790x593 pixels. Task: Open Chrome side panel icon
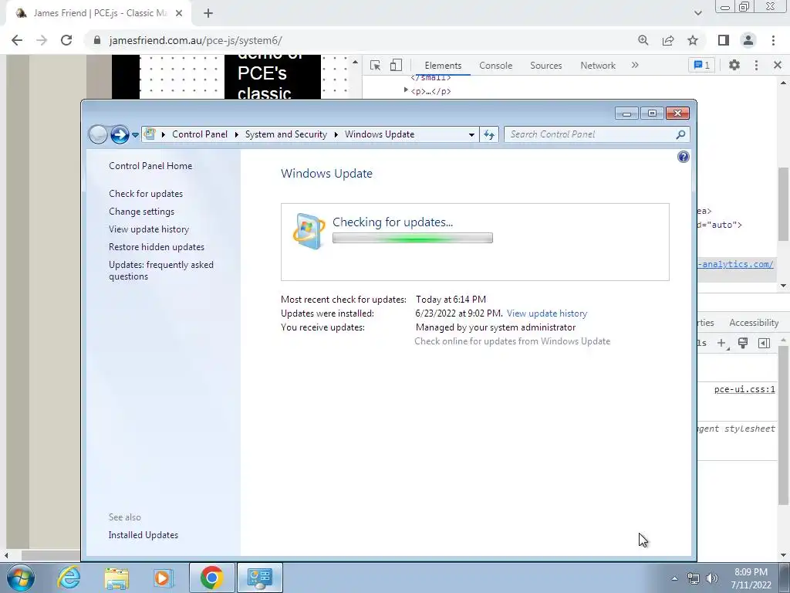724,40
